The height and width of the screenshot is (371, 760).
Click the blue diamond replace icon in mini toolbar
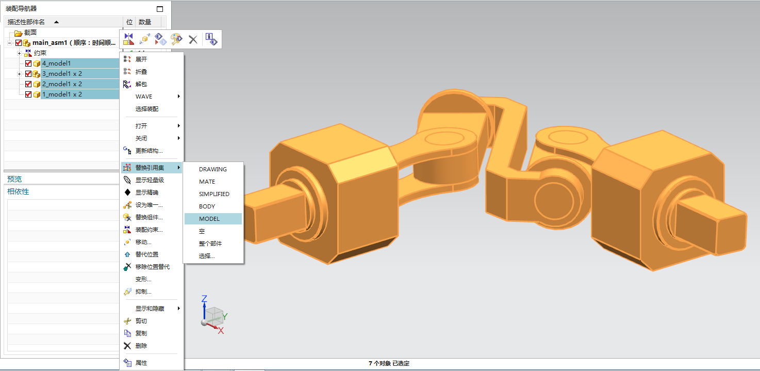pyautogui.click(x=160, y=39)
